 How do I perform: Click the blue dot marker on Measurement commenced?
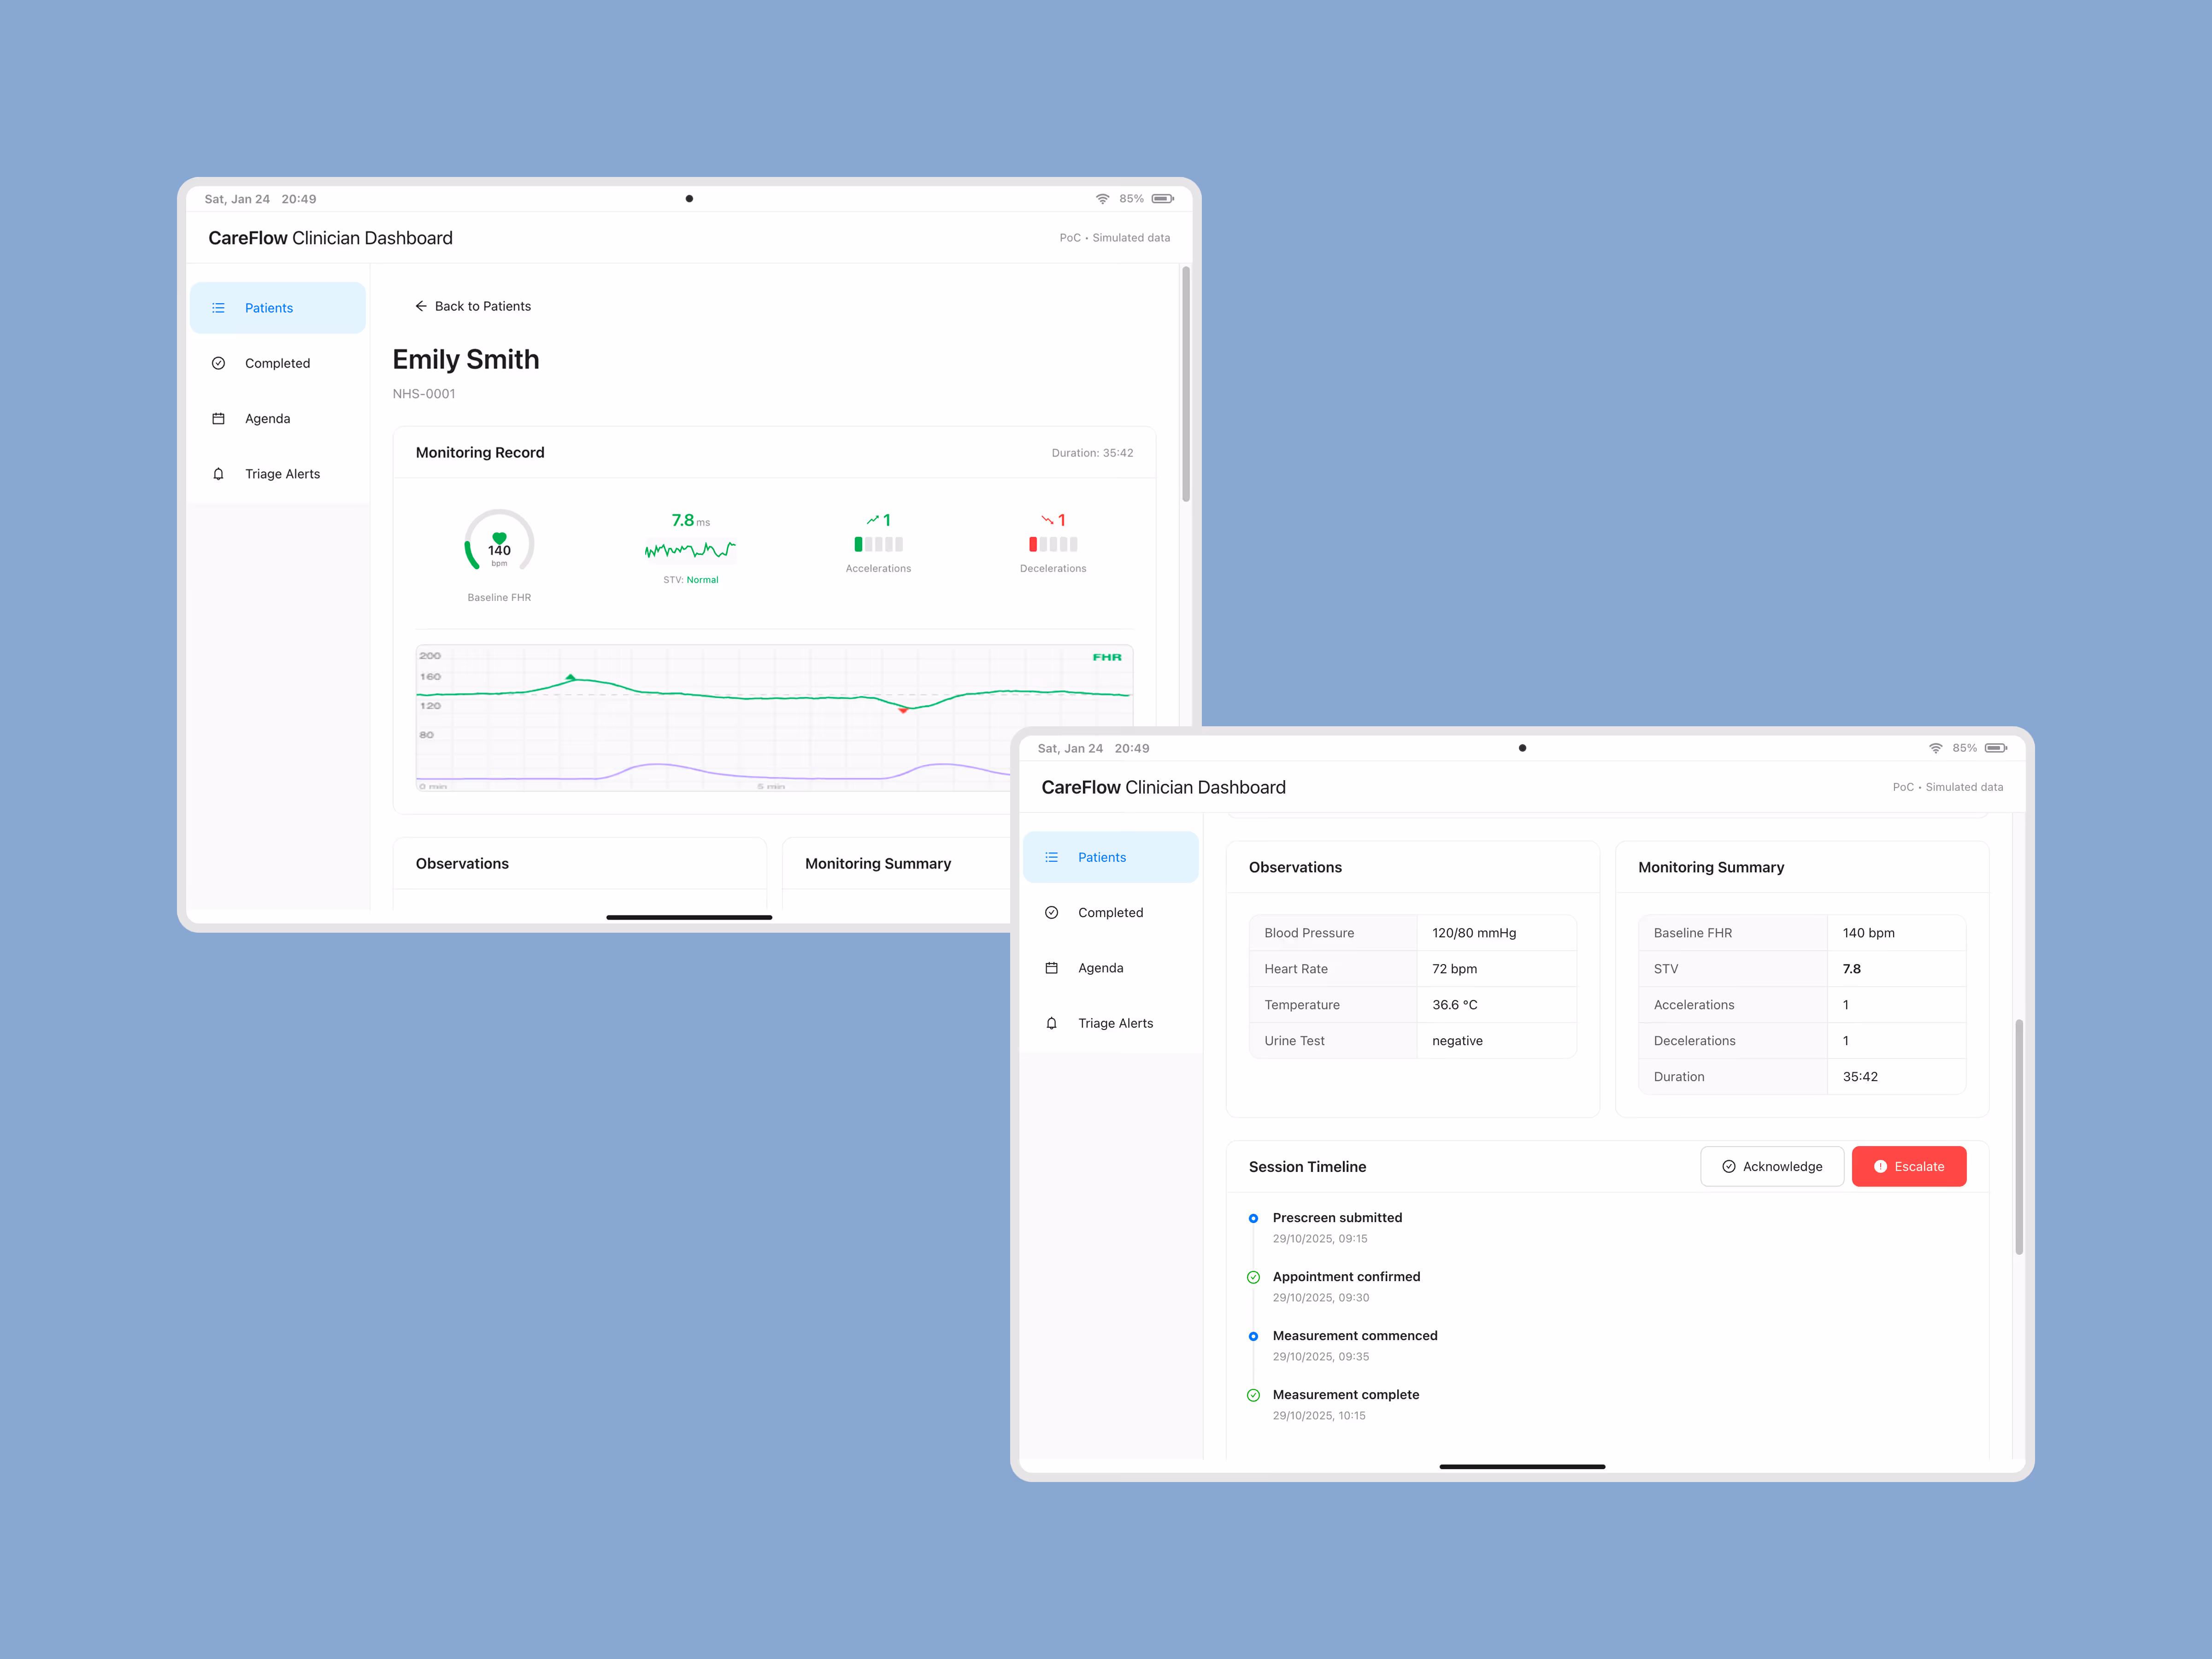(1253, 1336)
